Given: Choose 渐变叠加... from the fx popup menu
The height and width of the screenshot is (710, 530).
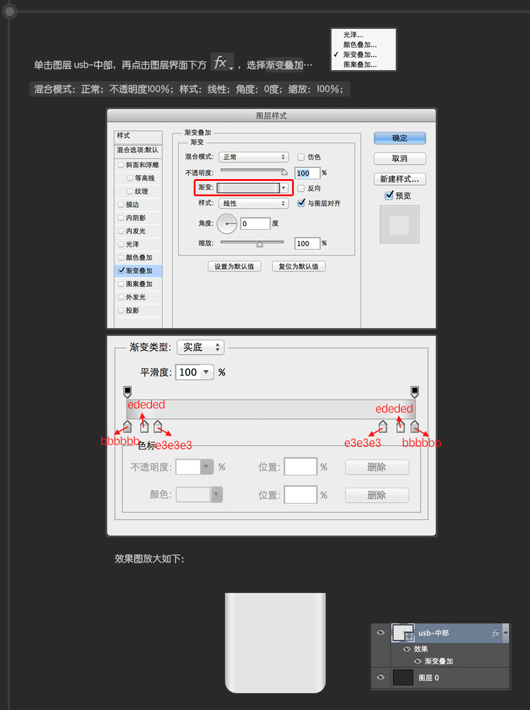Looking at the screenshot, I should 360,54.
